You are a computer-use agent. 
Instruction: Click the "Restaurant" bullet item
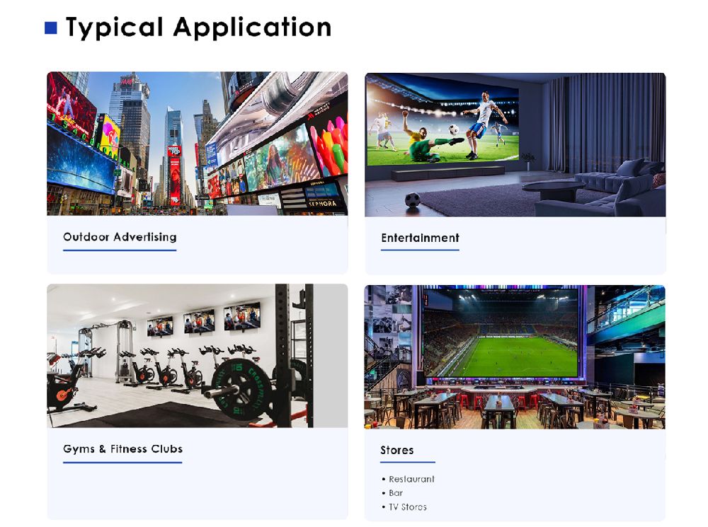pyautogui.click(x=411, y=479)
